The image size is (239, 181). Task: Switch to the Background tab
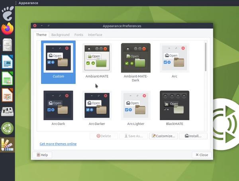[x=61, y=35]
